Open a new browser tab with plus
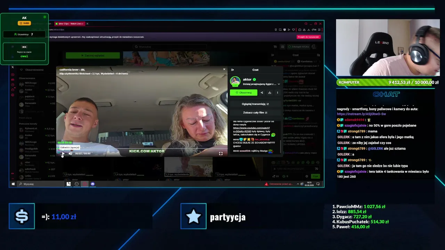The width and height of the screenshot is (445, 250). pyautogui.click(x=87, y=24)
